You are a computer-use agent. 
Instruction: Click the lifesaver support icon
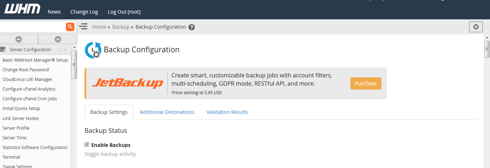click(476, 27)
